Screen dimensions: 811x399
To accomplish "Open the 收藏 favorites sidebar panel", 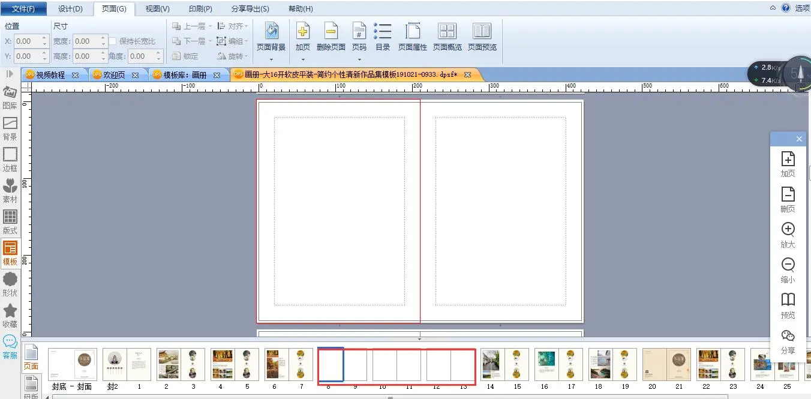I will click(x=10, y=316).
